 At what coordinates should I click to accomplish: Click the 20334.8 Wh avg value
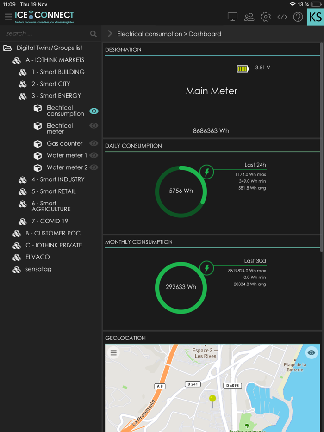249,284
